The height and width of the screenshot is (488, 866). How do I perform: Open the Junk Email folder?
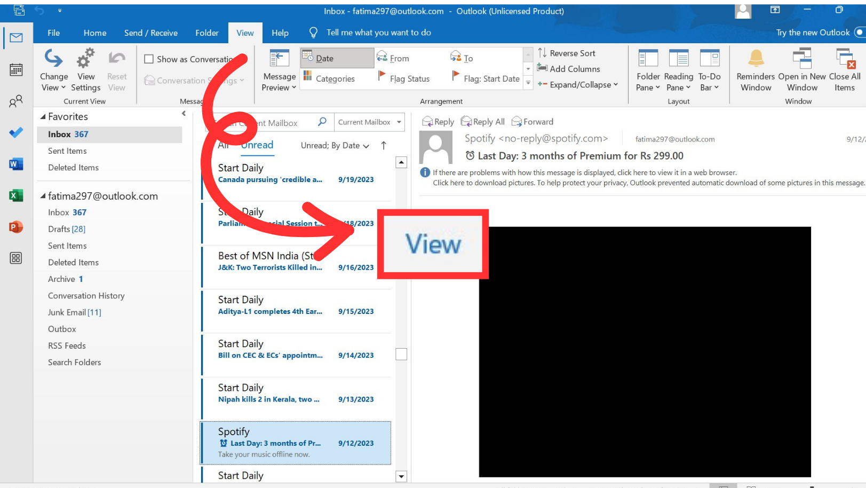pyautogui.click(x=67, y=312)
